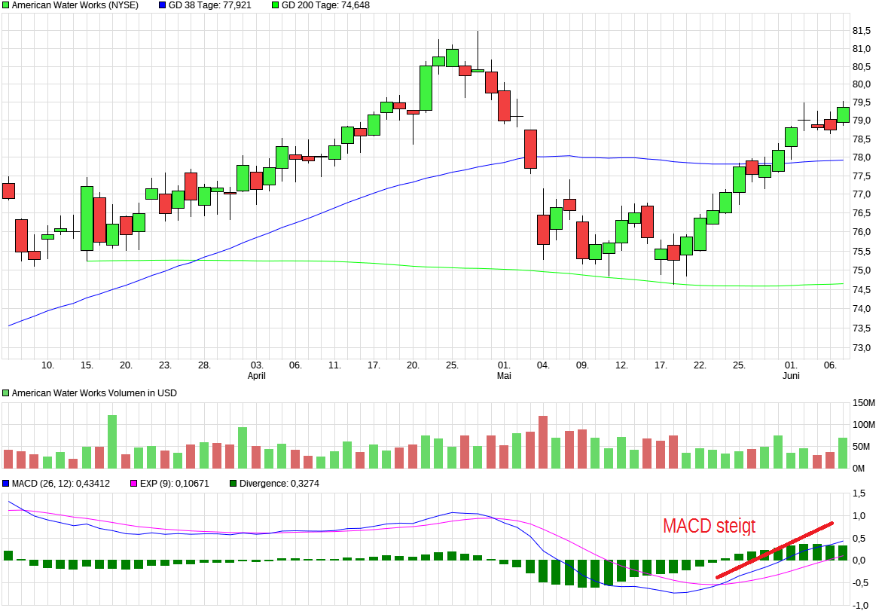Click the Mai label on the date axis
The height and width of the screenshot is (614, 885).
pos(504,375)
